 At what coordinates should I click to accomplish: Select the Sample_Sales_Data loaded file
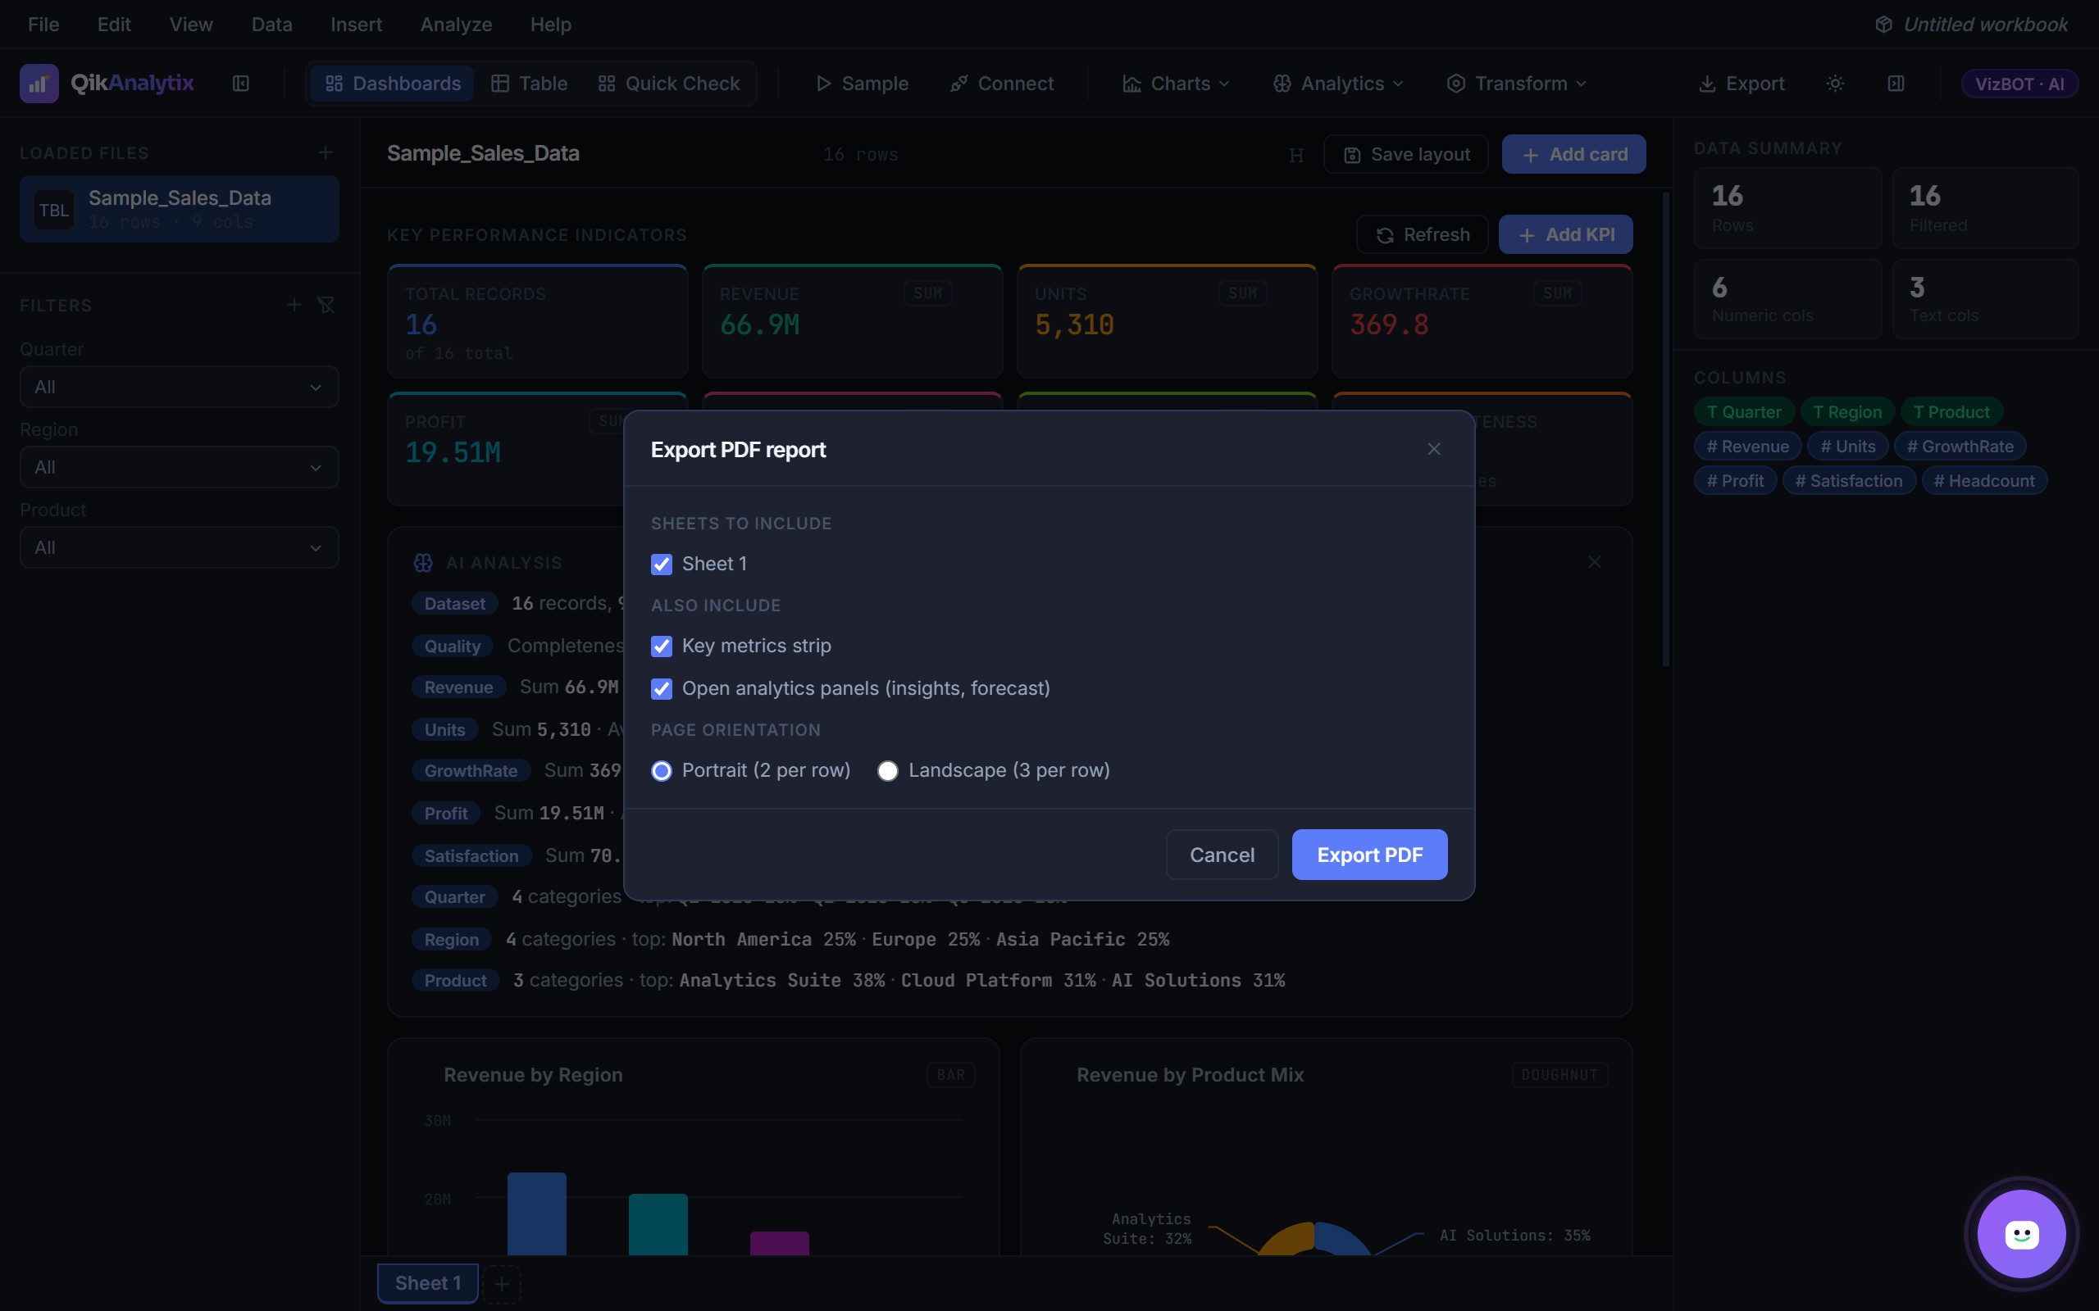[180, 209]
